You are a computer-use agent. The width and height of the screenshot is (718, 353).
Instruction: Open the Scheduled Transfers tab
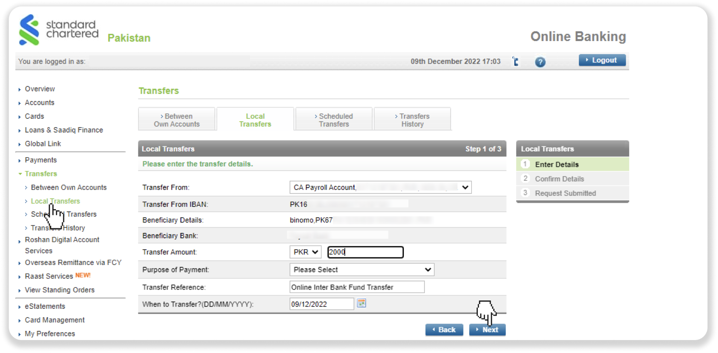pyautogui.click(x=334, y=120)
